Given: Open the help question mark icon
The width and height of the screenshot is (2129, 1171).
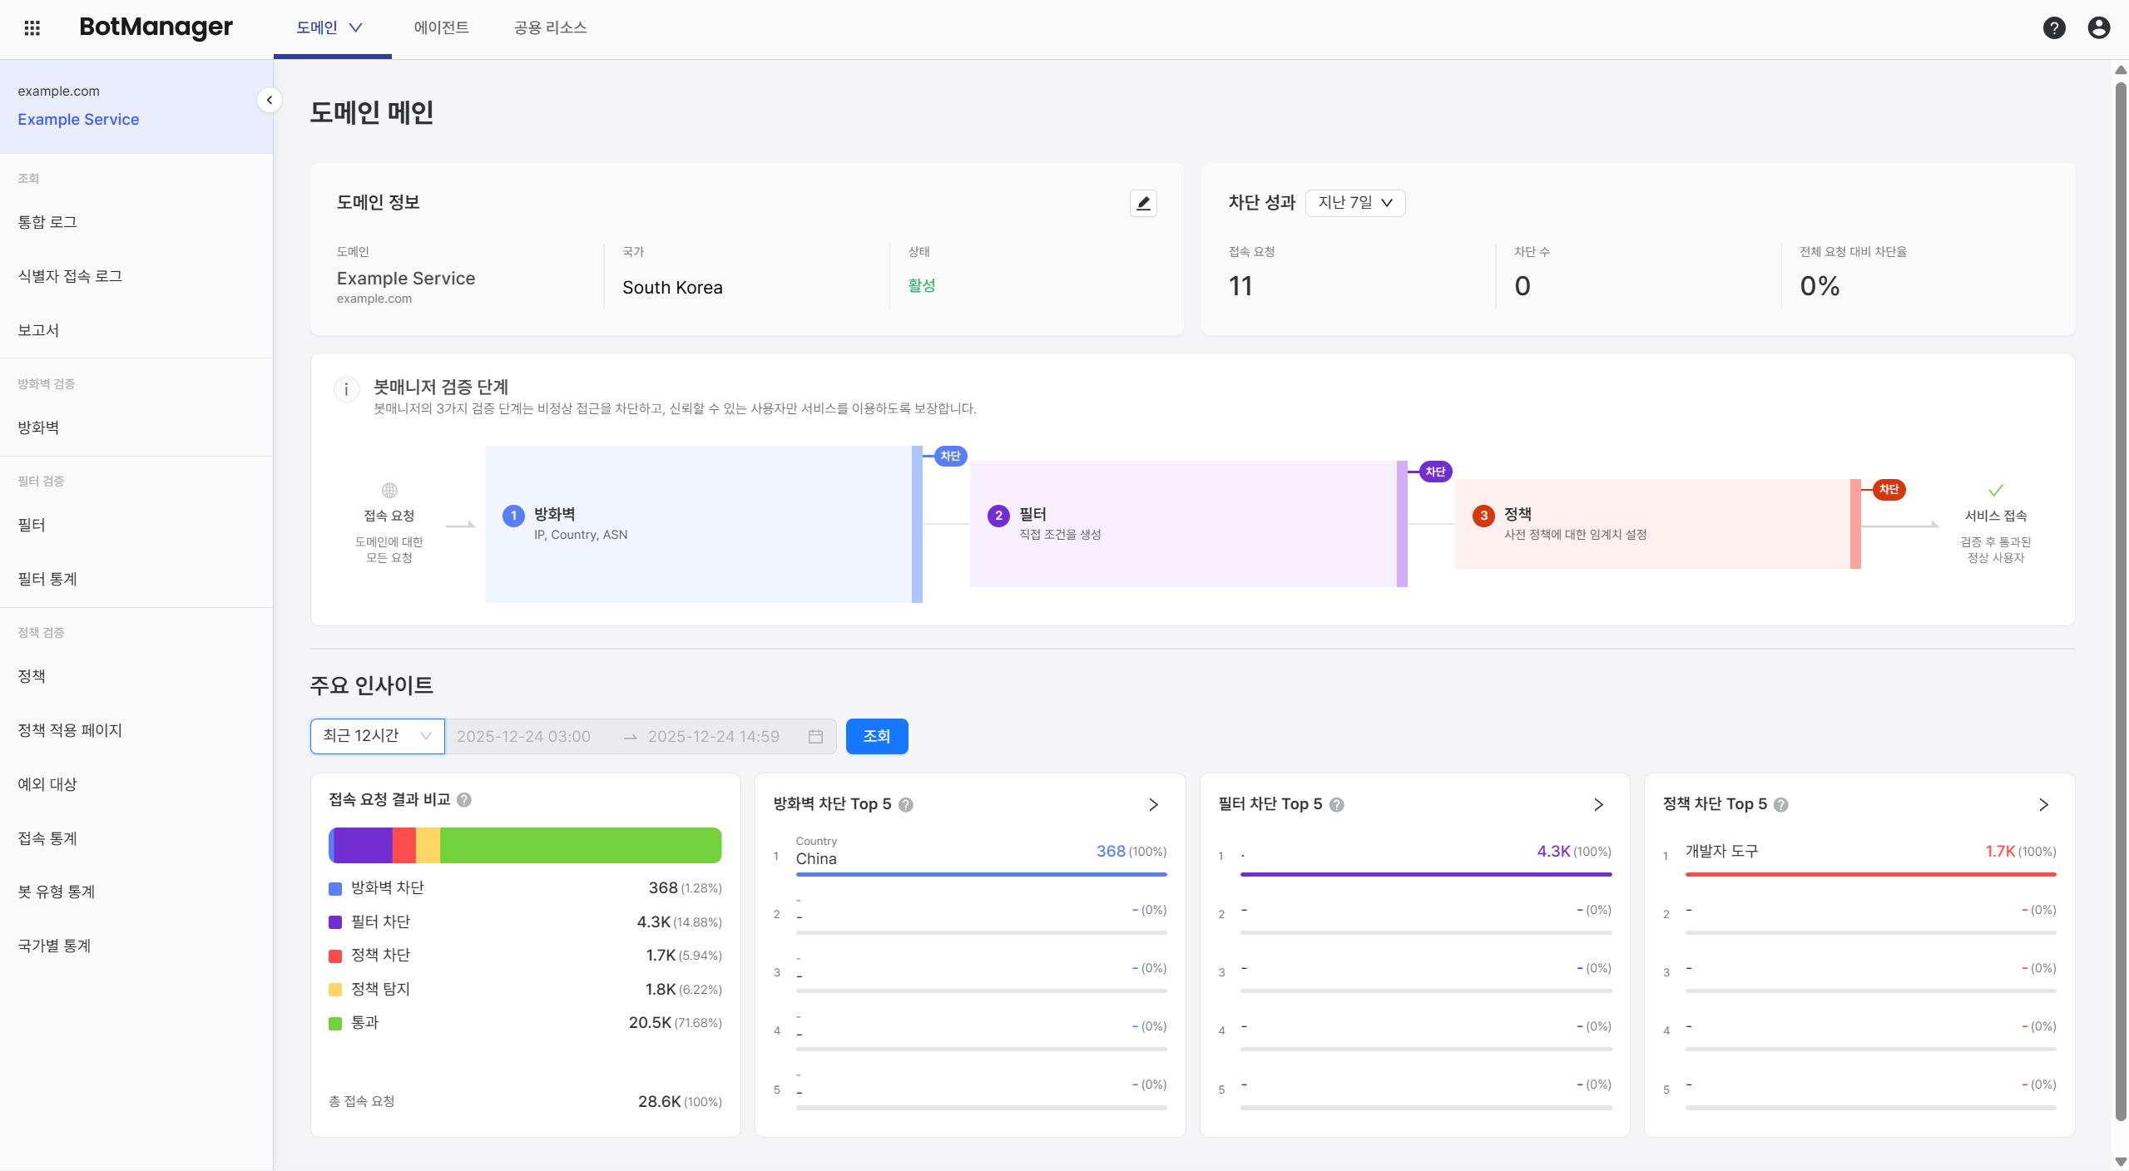Looking at the screenshot, I should click(x=2054, y=27).
